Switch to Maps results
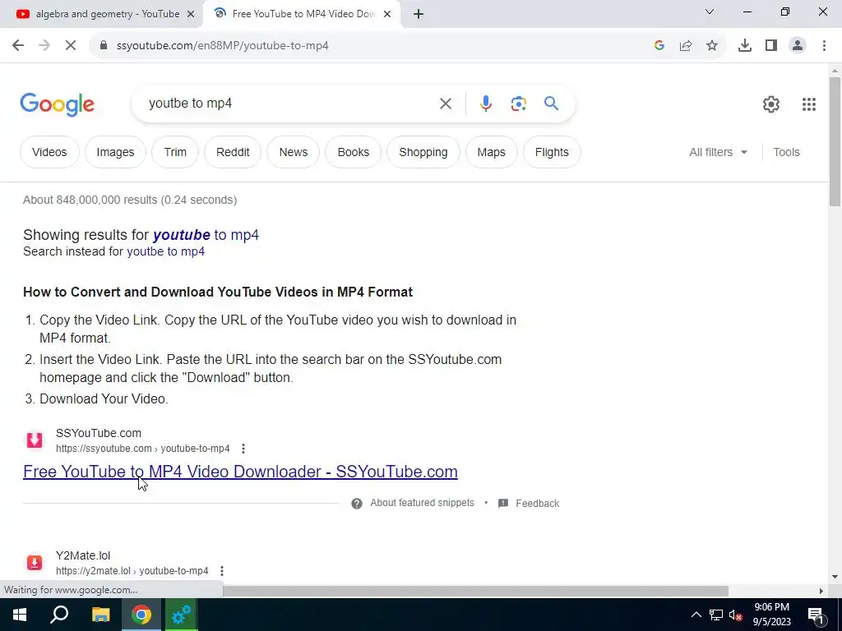This screenshot has width=842, height=631. pyautogui.click(x=492, y=152)
